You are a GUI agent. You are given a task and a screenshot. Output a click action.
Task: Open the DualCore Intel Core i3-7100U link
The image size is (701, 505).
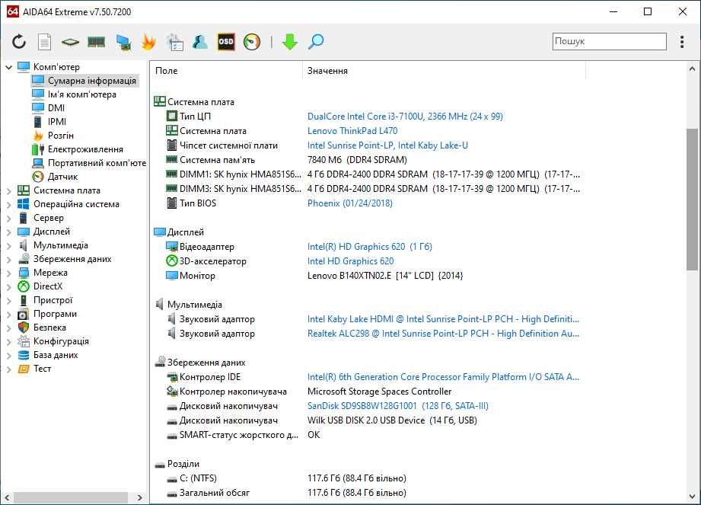(405, 117)
